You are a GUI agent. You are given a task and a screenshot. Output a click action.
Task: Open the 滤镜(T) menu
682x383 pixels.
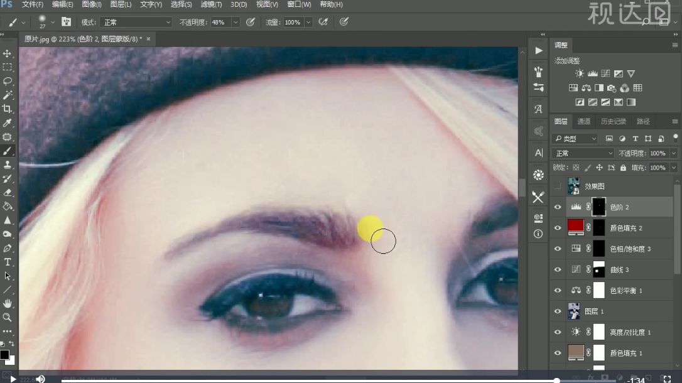tap(211, 4)
